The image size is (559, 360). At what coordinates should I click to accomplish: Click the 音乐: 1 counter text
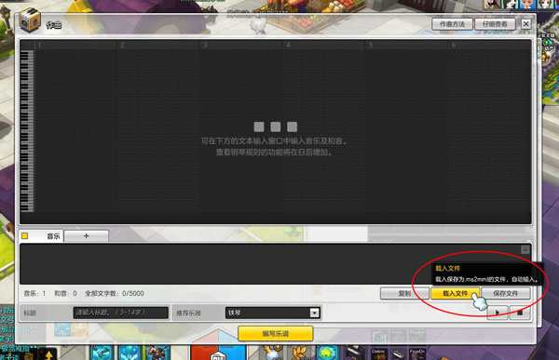pyautogui.click(x=35, y=293)
